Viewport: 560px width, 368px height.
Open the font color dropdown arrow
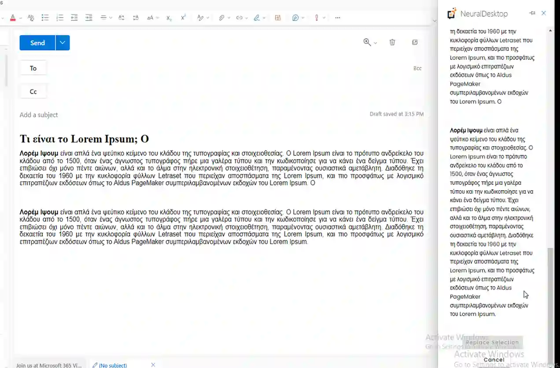pos(20,18)
